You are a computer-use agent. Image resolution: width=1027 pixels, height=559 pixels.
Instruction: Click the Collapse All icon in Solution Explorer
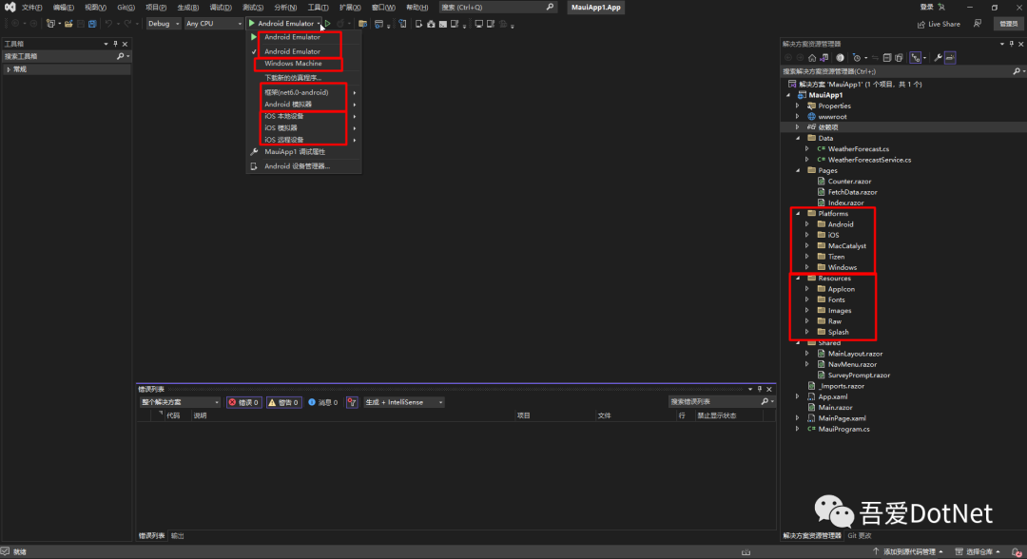tap(887, 58)
